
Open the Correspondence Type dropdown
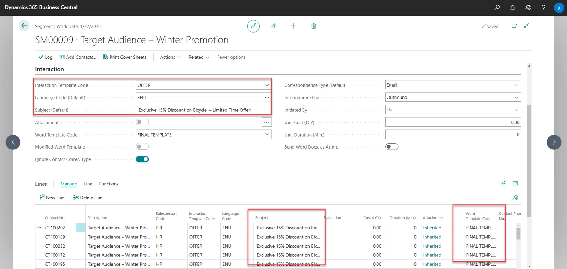(516, 85)
